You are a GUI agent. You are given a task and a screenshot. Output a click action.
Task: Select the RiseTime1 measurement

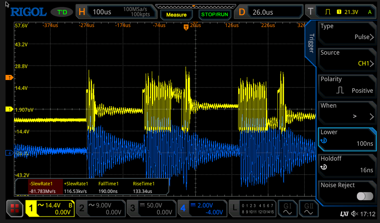pyautogui.click(x=143, y=183)
